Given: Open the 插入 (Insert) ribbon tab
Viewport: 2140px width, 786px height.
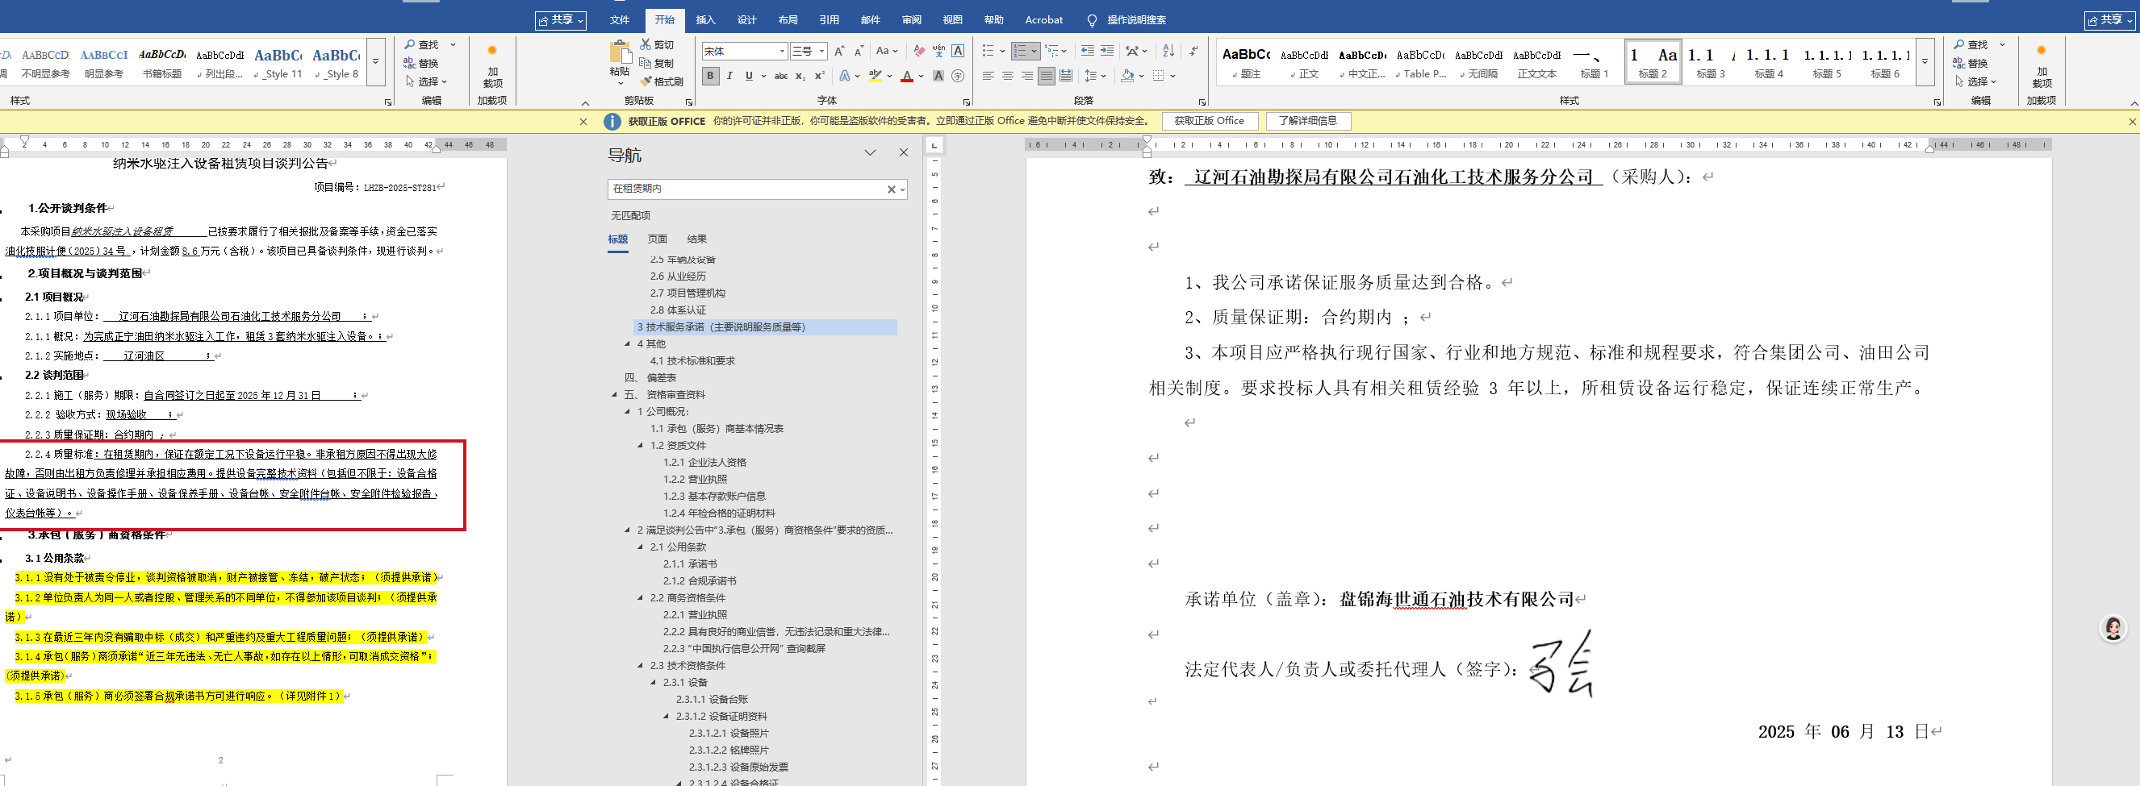Looking at the screenshot, I should pos(705,20).
